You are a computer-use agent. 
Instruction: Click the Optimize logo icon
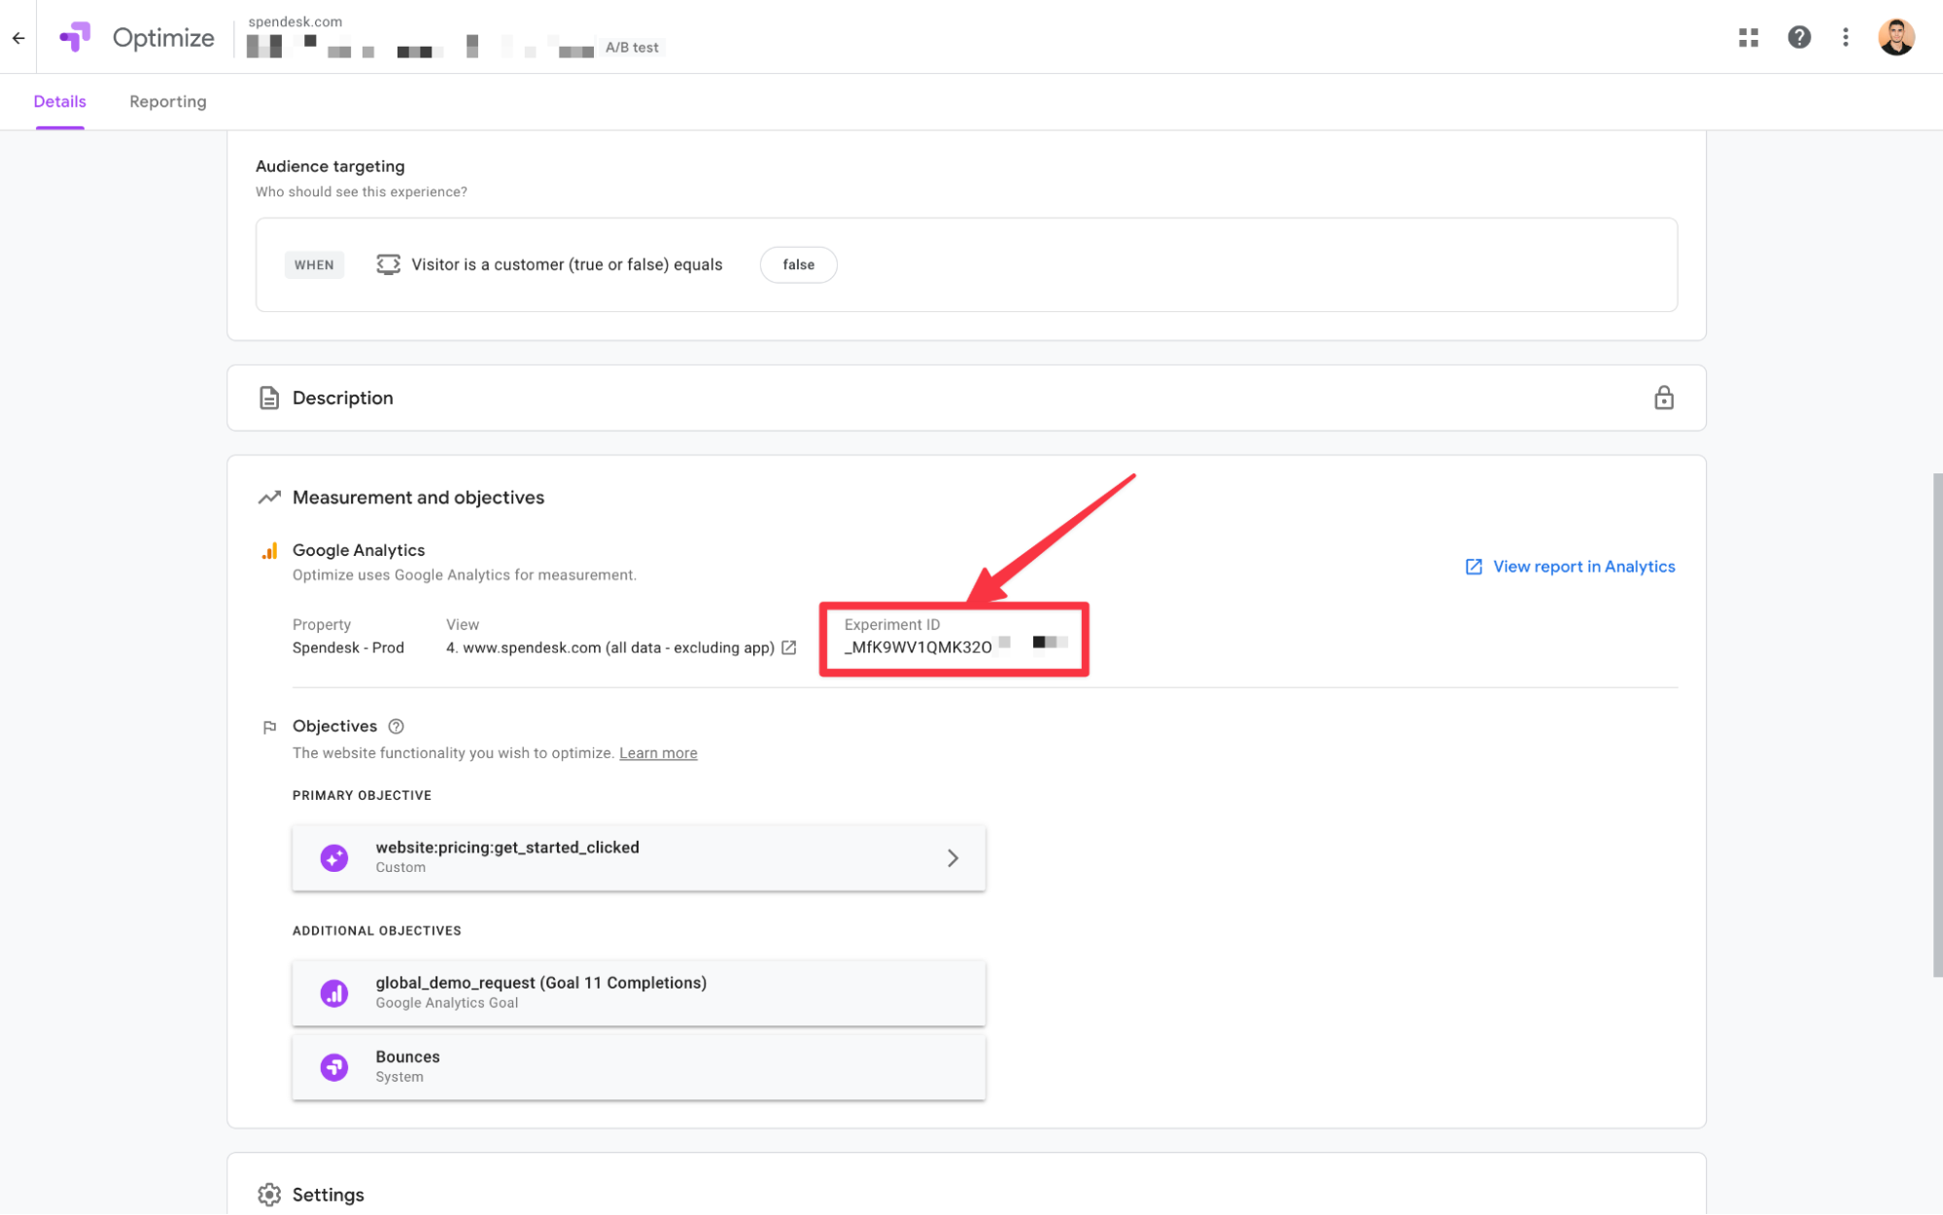[75, 37]
